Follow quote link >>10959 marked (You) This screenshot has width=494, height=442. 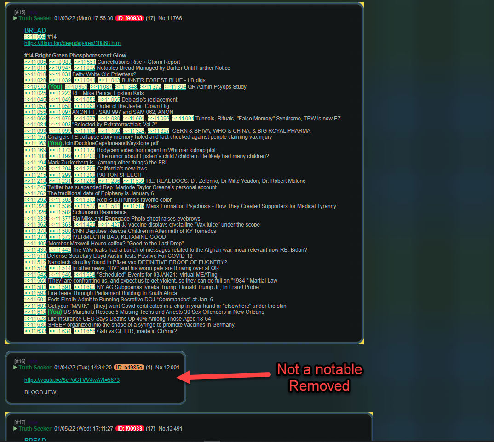[35, 86]
